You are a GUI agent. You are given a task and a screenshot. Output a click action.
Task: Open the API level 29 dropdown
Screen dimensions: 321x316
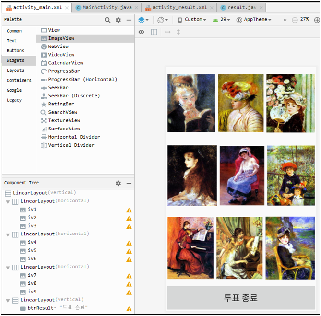pyautogui.click(x=222, y=20)
